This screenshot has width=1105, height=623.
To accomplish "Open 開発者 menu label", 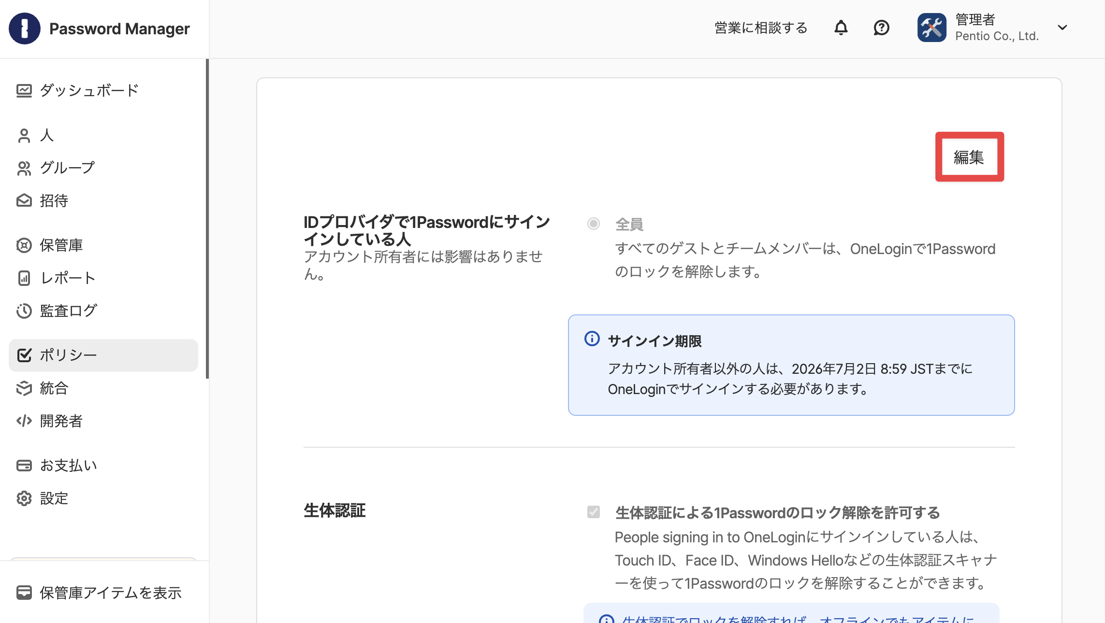I will (61, 421).
